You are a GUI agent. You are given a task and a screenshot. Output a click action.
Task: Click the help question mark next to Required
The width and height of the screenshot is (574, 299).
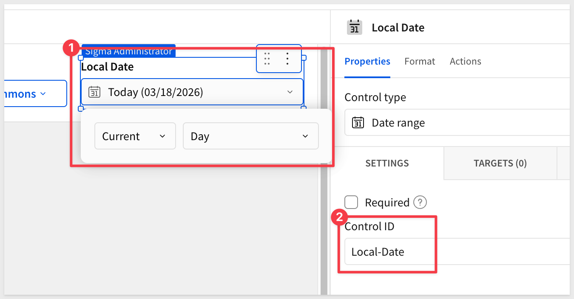click(x=420, y=203)
